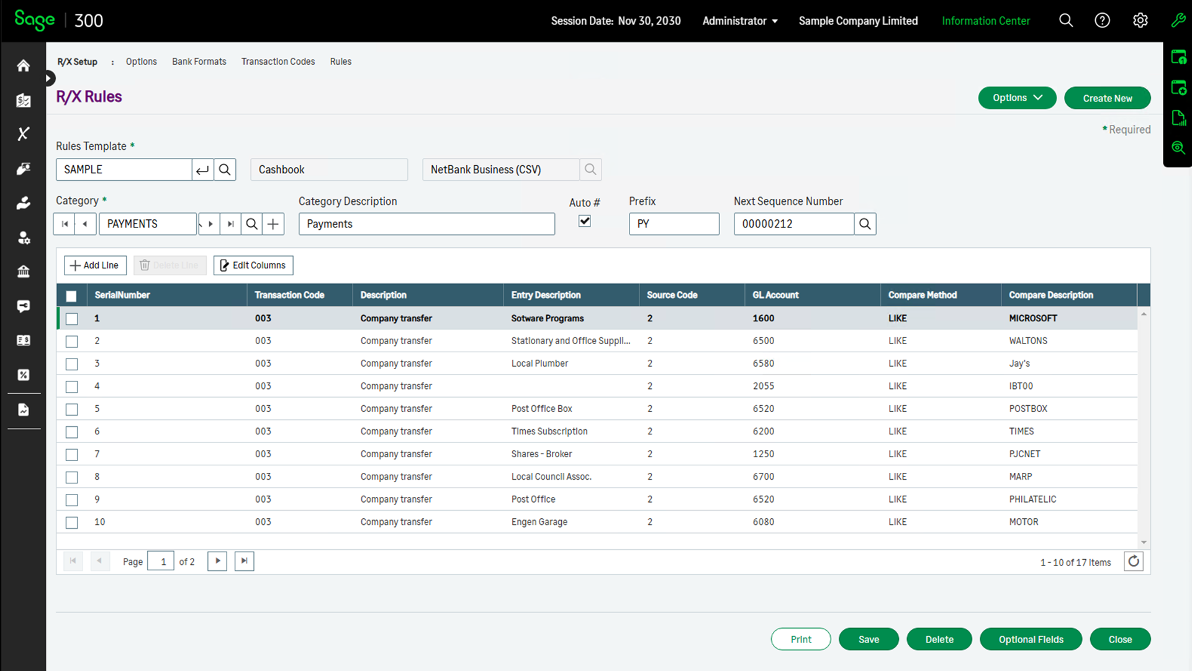Viewport: 1192px width, 671px height.
Task: Click the Prefix input field
Action: click(x=674, y=224)
